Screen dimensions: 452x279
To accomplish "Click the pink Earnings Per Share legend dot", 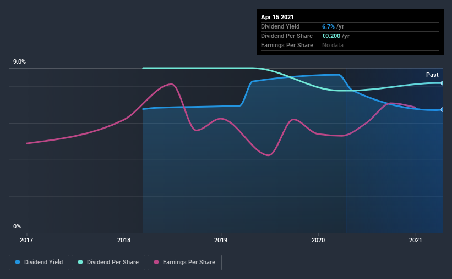I will tap(156, 262).
